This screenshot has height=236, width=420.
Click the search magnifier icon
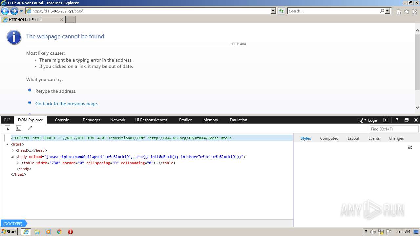tap(382, 11)
